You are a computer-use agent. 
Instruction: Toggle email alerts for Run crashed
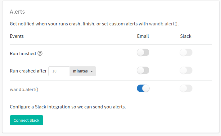143,71
